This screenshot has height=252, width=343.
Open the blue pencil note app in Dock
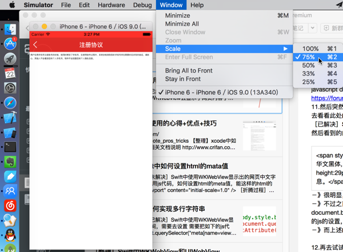click(10, 177)
